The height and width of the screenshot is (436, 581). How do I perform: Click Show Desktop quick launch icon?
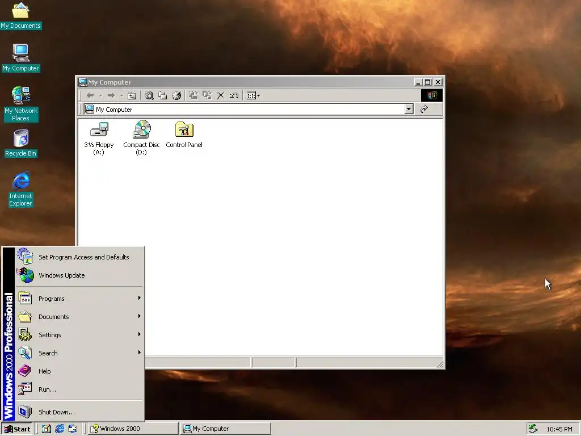tap(47, 429)
